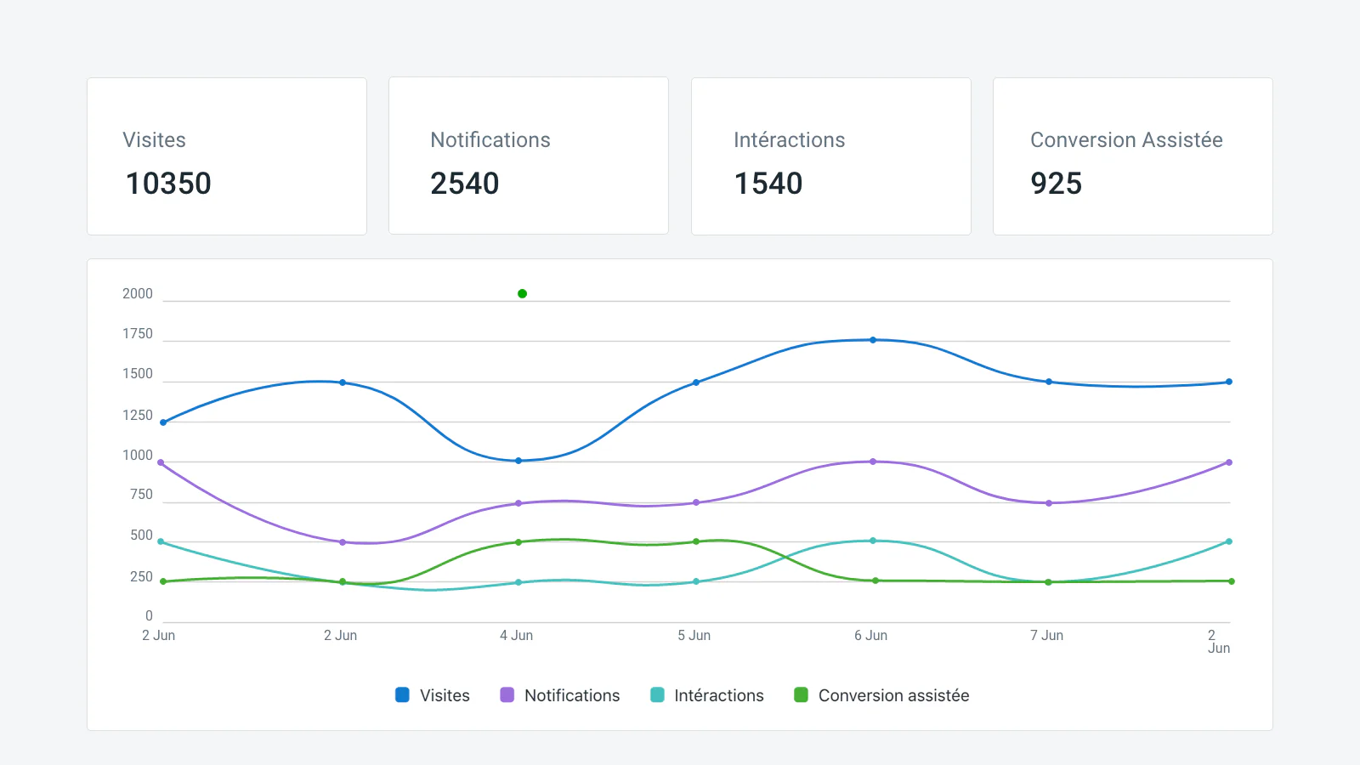
Task: Select Notifications data point at 4 Jun
Action: (518, 503)
